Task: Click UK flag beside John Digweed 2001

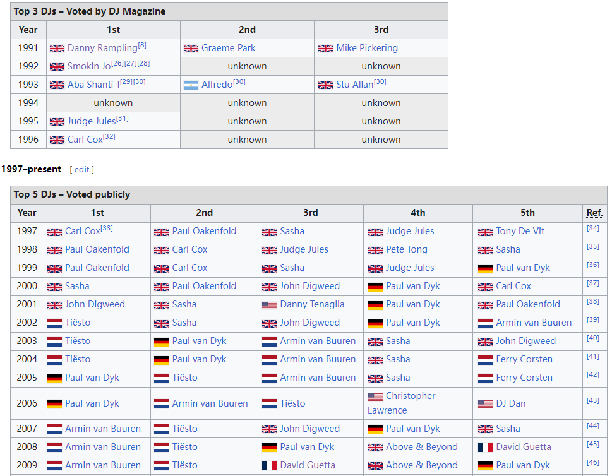Action: point(55,305)
